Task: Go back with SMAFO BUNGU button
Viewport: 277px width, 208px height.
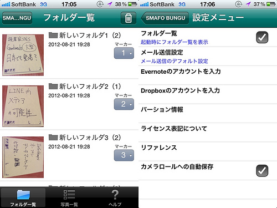Action: 165,18
